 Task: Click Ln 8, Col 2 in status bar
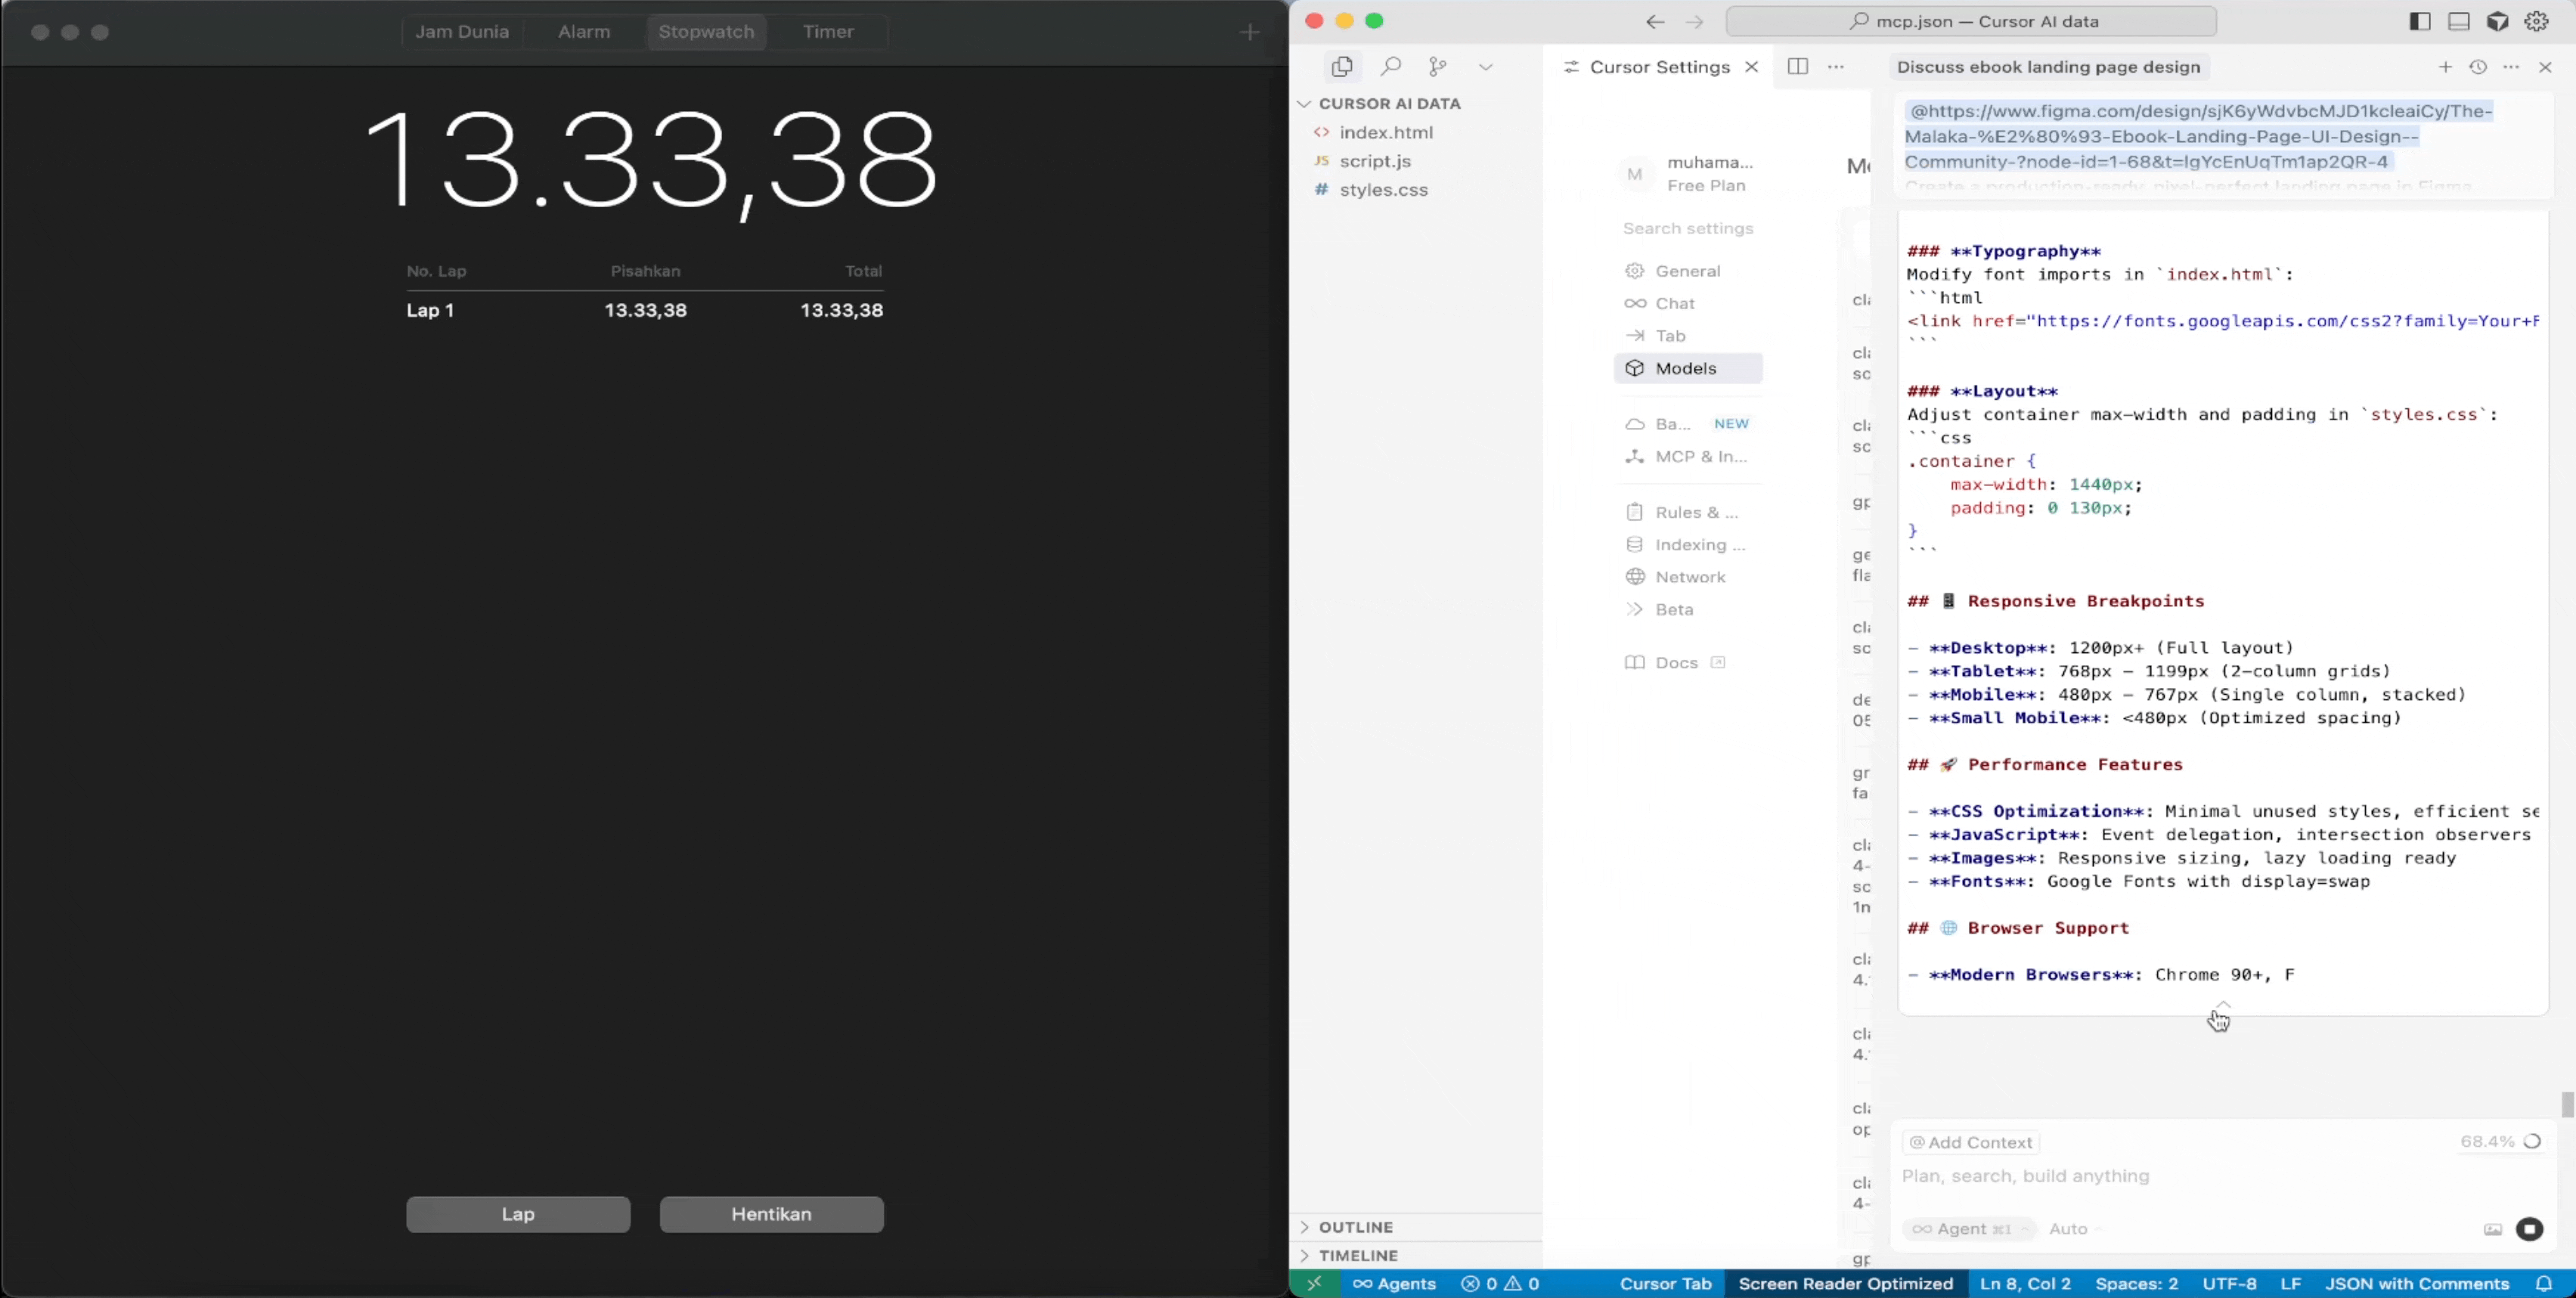pyautogui.click(x=2025, y=1284)
